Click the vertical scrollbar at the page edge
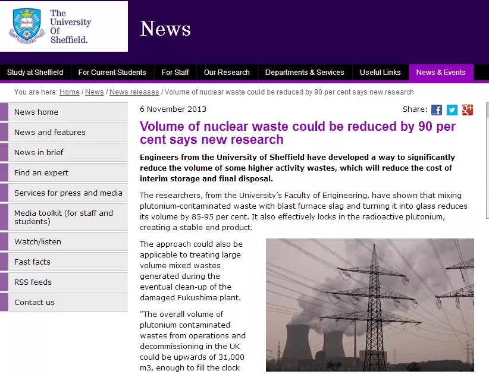 [x=487, y=161]
